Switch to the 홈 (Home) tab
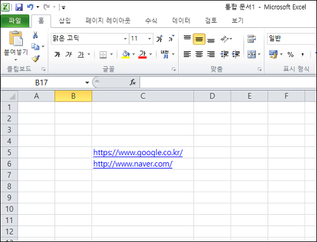 coord(41,20)
